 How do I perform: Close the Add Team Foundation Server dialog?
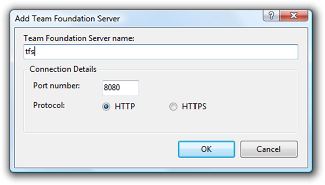(x=294, y=16)
